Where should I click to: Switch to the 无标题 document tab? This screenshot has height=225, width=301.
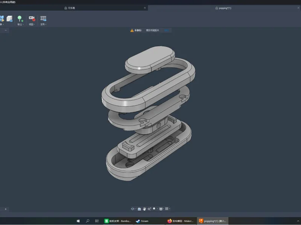coord(70,8)
